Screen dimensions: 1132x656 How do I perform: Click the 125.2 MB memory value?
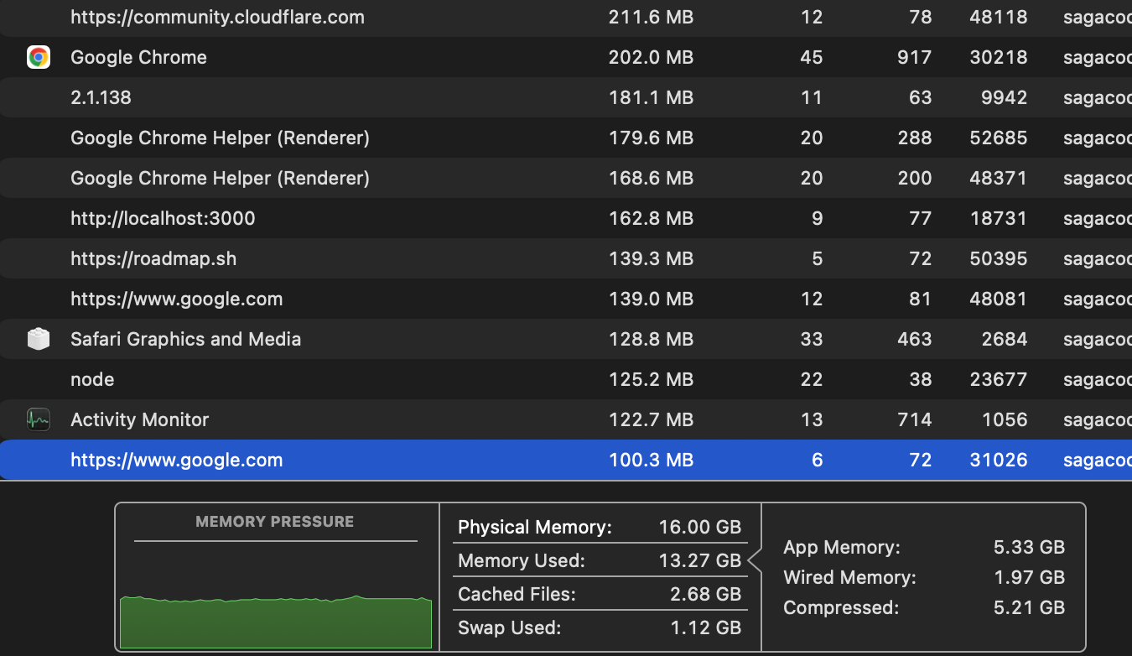651,379
